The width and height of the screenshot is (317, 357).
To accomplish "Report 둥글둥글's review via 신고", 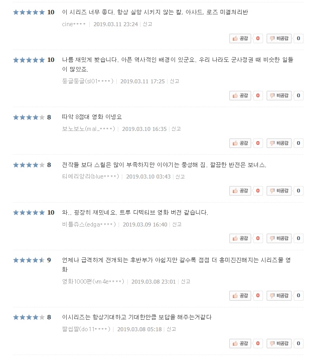I will tap(175, 81).
